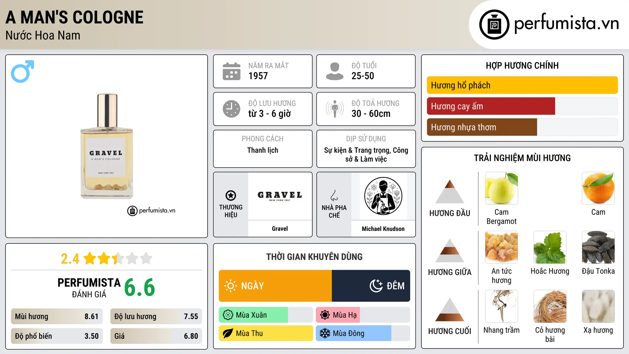629x354 pixels.
Task: Select the orange Cam note image
Action: coord(598,188)
